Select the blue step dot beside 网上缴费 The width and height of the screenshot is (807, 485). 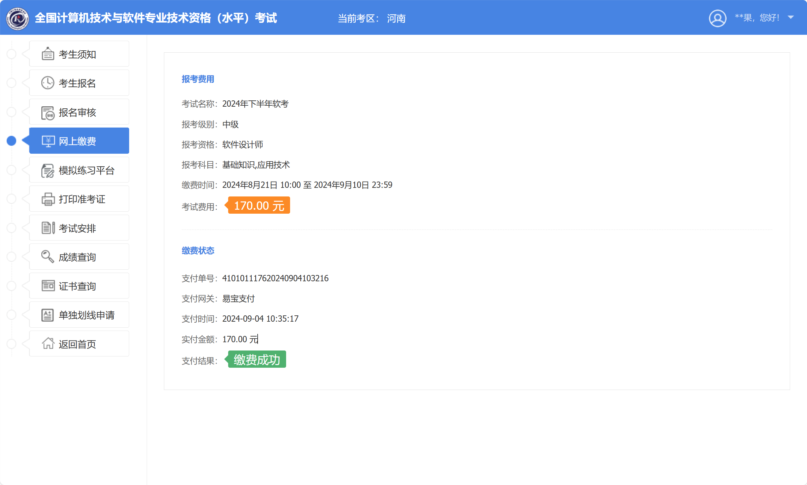[12, 141]
